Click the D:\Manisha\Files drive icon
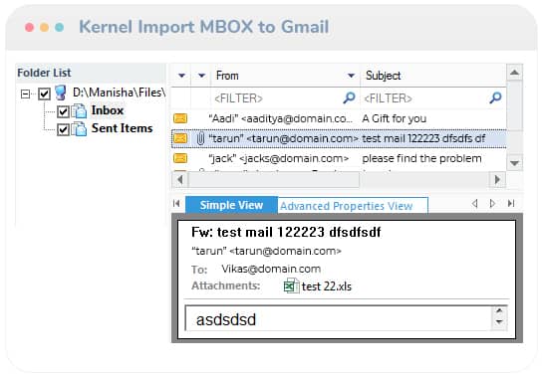543x378 pixels. click(61, 93)
